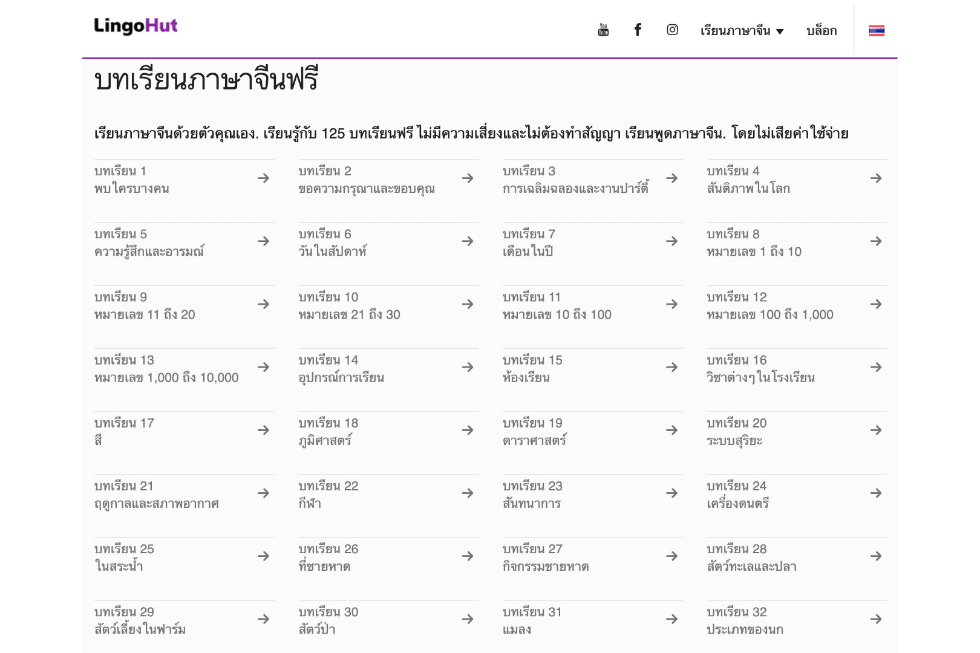Click arrow icon for บทเรียน 9
Image resolution: width=980 pixels, height=653 pixels.
[x=263, y=304]
